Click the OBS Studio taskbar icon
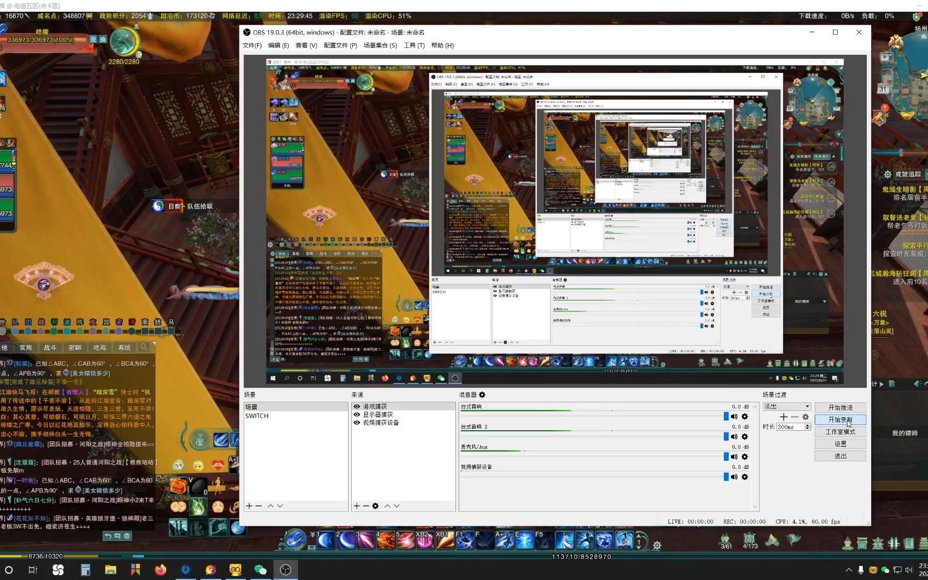928x580 pixels. [x=285, y=570]
